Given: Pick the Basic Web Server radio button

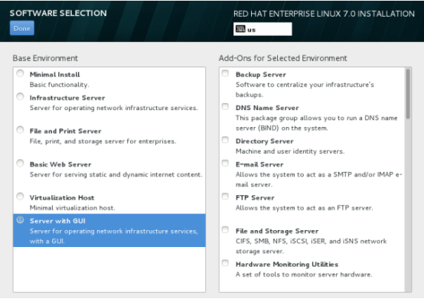Looking at the screenshot, I should [20, 163].
